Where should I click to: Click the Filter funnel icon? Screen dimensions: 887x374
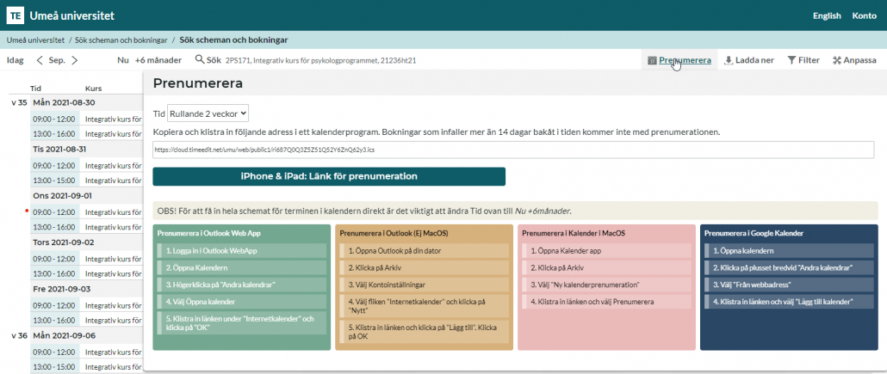(792, 60)
